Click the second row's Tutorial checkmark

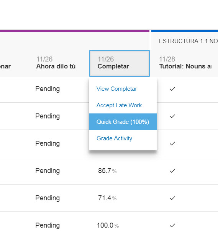(x=172, y=116)
